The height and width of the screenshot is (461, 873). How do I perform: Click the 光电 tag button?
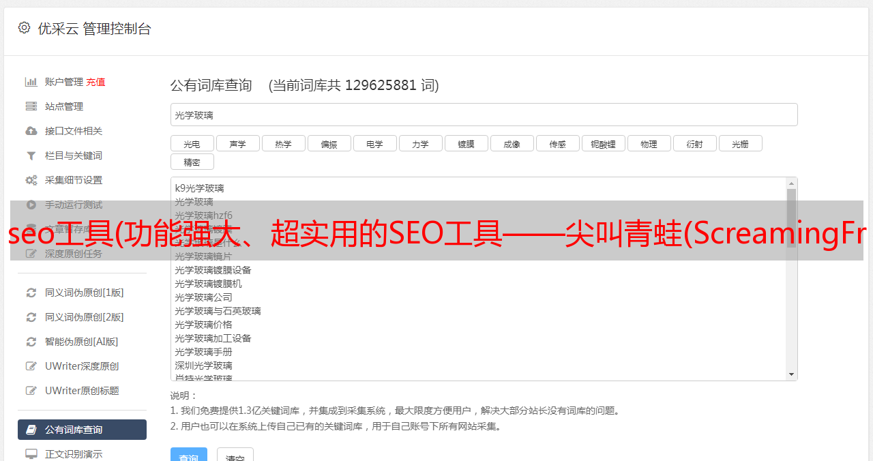coord(192,143)
